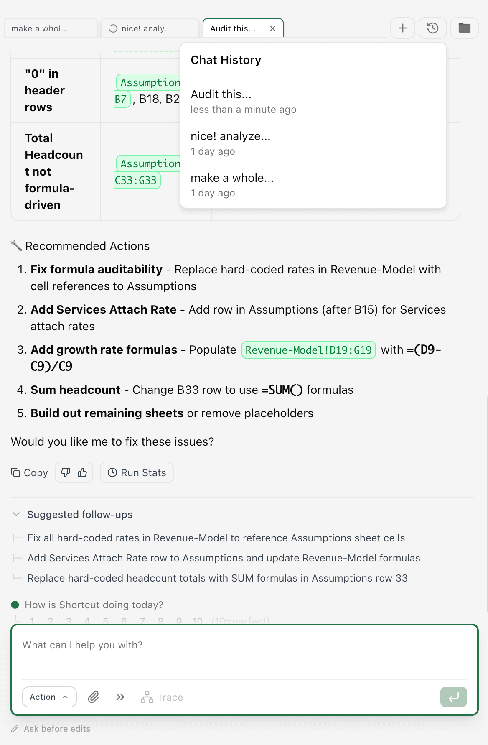Open chat history via the clock icon
488x745 pixels.
(432, 28)
